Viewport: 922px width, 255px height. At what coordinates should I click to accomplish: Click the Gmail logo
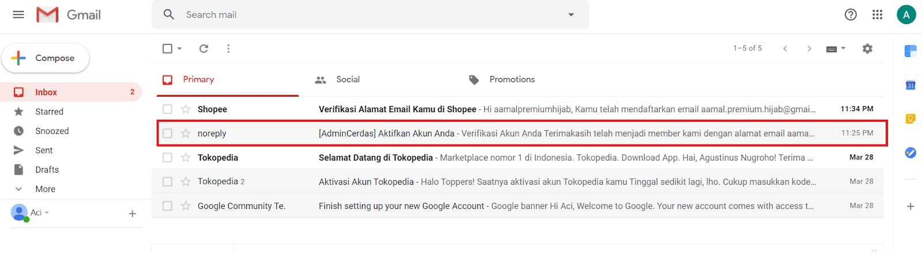coord(68,14)
